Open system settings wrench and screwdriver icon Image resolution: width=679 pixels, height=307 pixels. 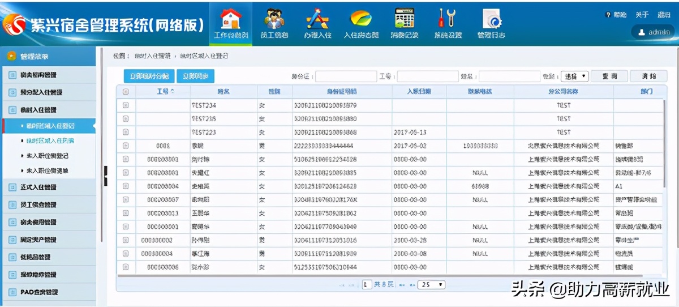(x=447, y=19)
